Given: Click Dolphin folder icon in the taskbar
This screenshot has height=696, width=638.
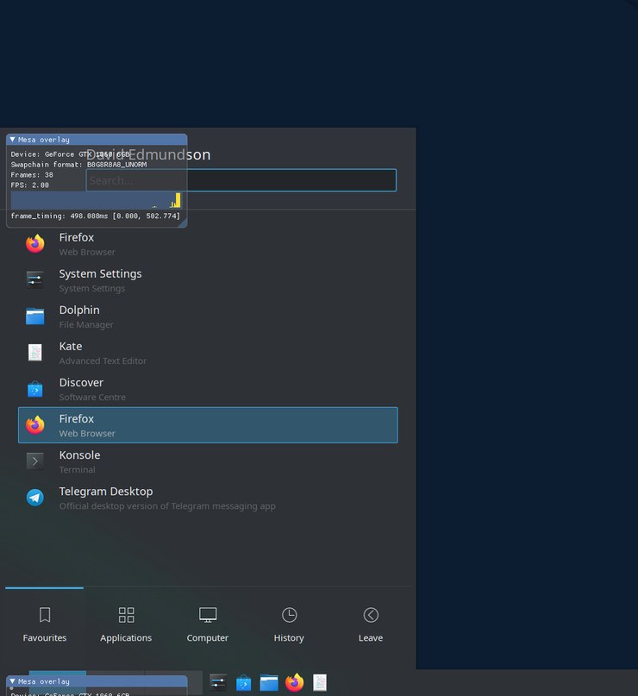Looking at the screenshot, I should tap(269, 683).
